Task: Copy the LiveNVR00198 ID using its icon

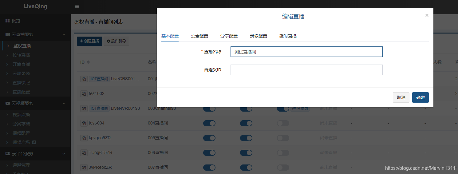Action: [x=84, y=108]
